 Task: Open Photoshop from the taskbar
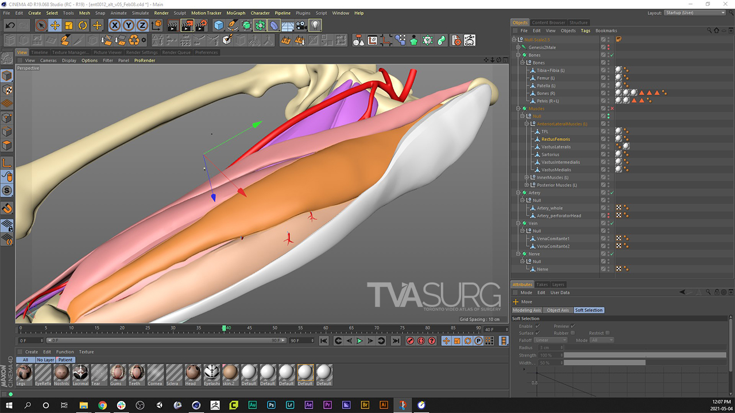click(x=271, y=405)
